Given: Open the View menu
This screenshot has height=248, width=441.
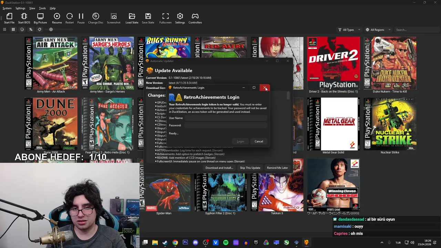Looking at the screenshot, I should [x=32, y=8].
